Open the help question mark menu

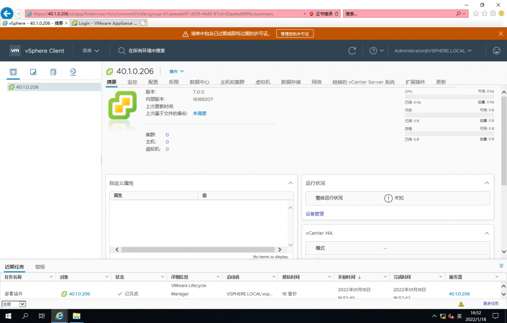pyautogui.click(x=376, y=51)
